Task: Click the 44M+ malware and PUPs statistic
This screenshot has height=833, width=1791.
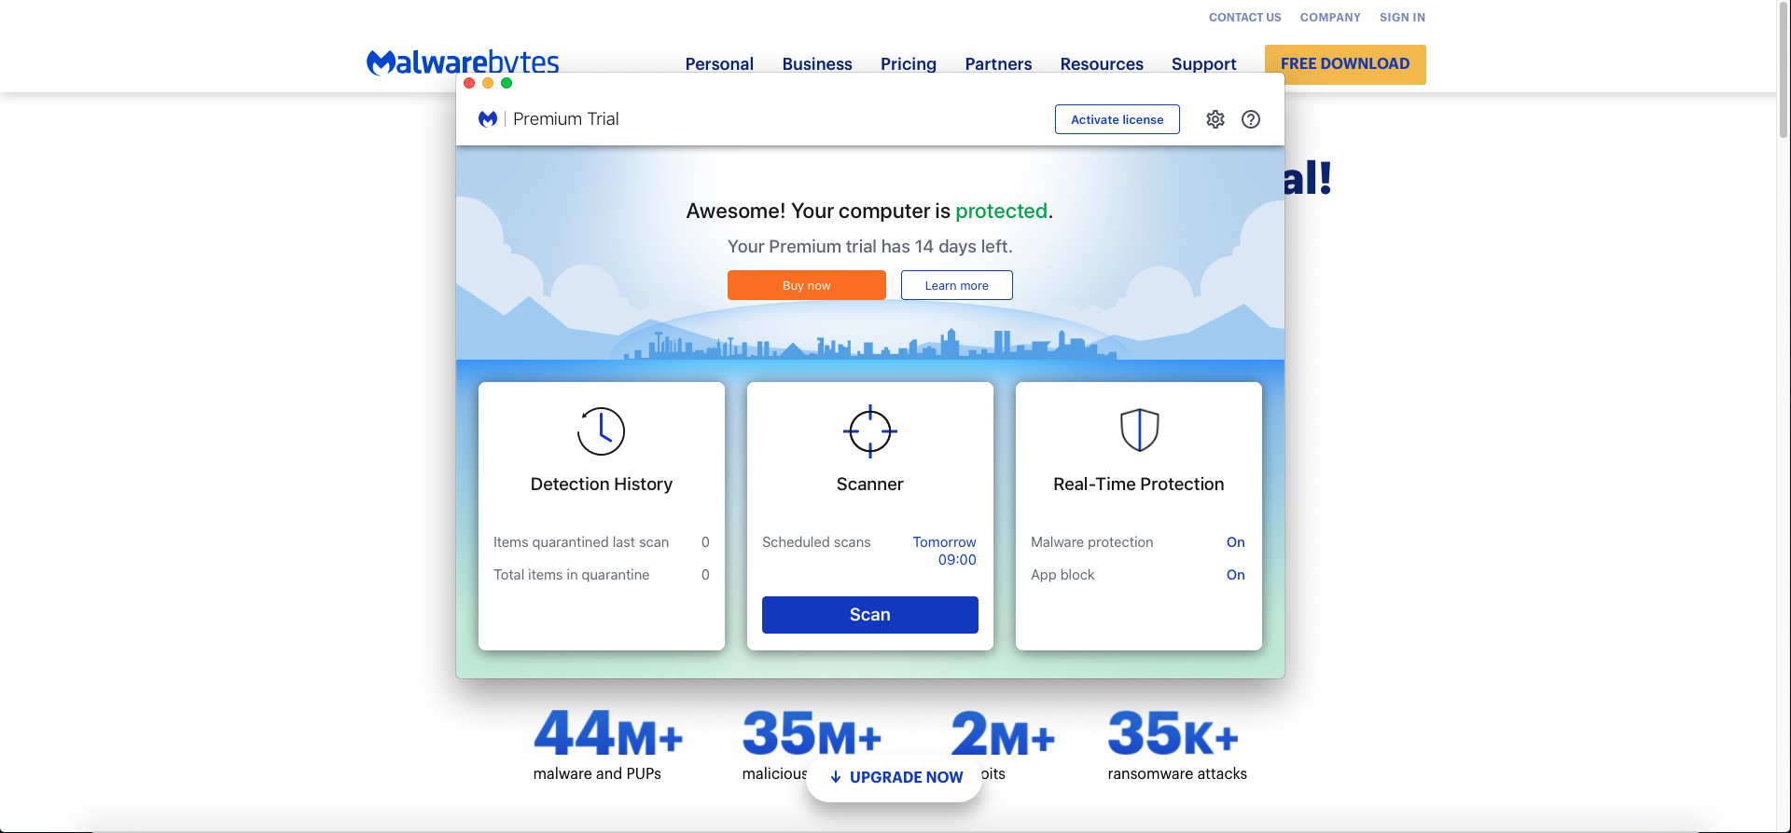Action: click(x=608, y=745)
